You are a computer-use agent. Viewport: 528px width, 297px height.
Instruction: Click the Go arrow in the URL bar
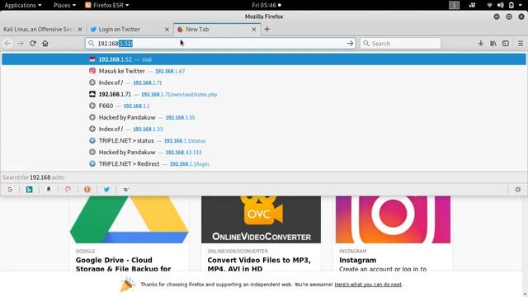point(350,44)
